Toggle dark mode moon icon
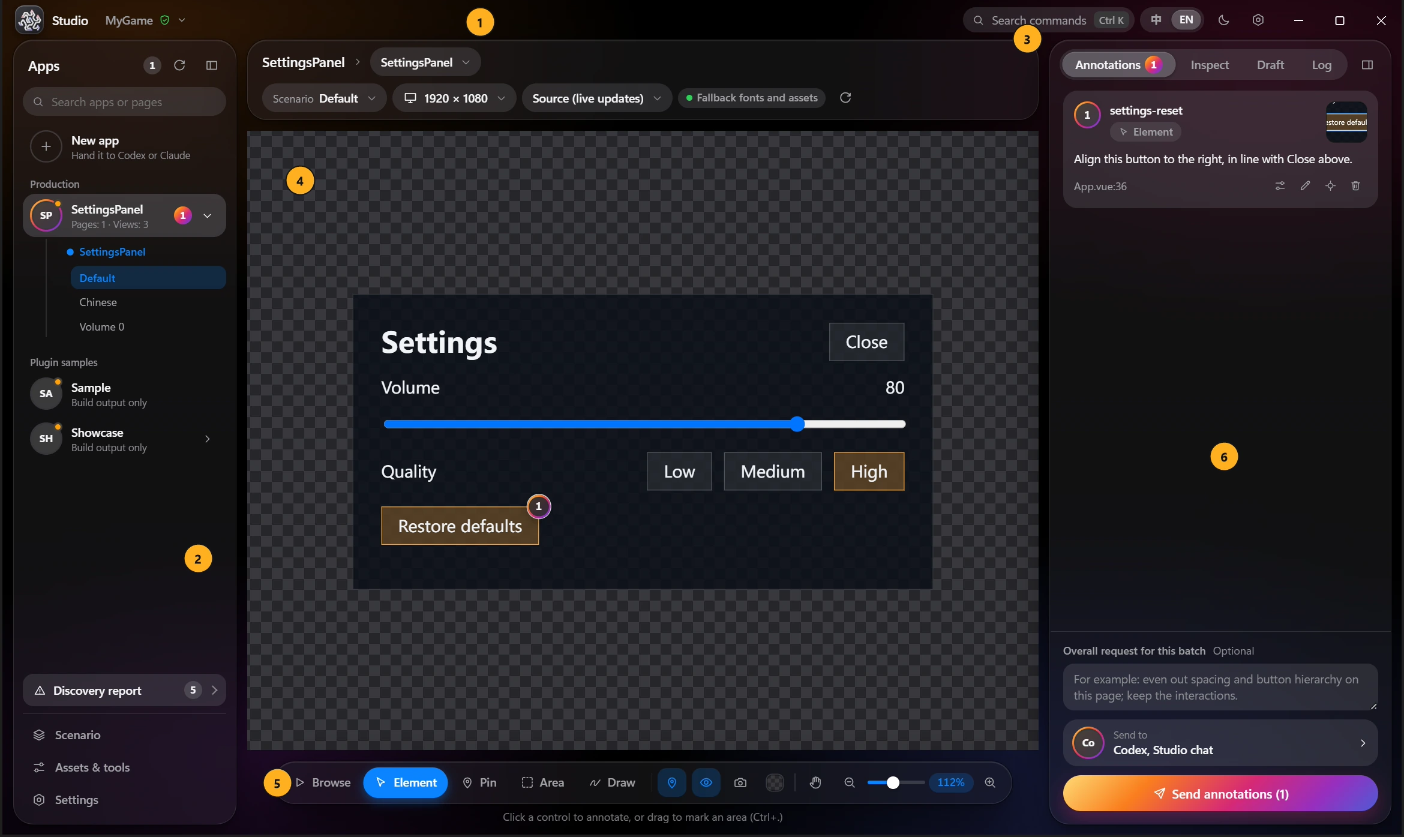The image size is (1404, 837). (1224, 20)
